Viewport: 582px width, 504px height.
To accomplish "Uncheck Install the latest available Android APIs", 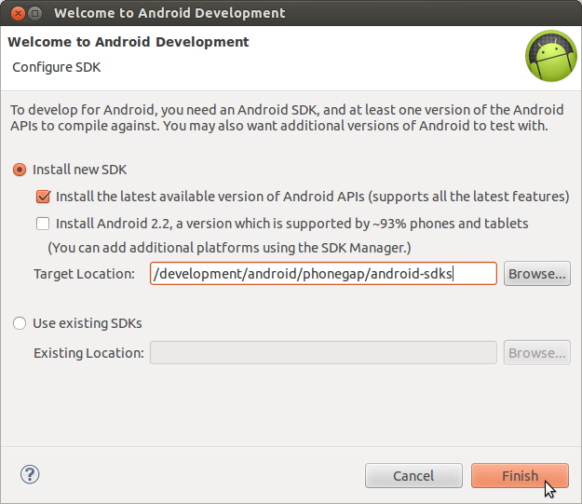I will pos(43,197).
